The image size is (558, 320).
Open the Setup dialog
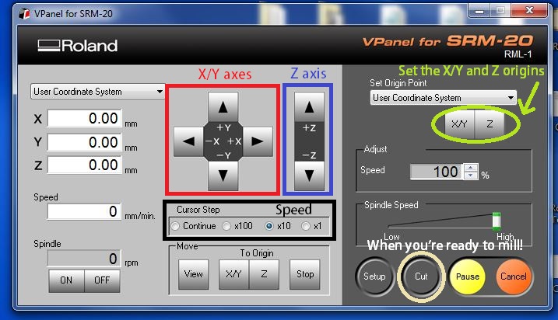click(x=374, y=277)
